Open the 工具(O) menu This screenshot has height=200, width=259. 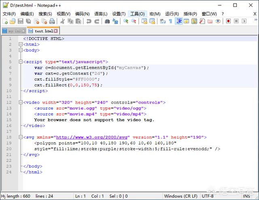(138, 14)
